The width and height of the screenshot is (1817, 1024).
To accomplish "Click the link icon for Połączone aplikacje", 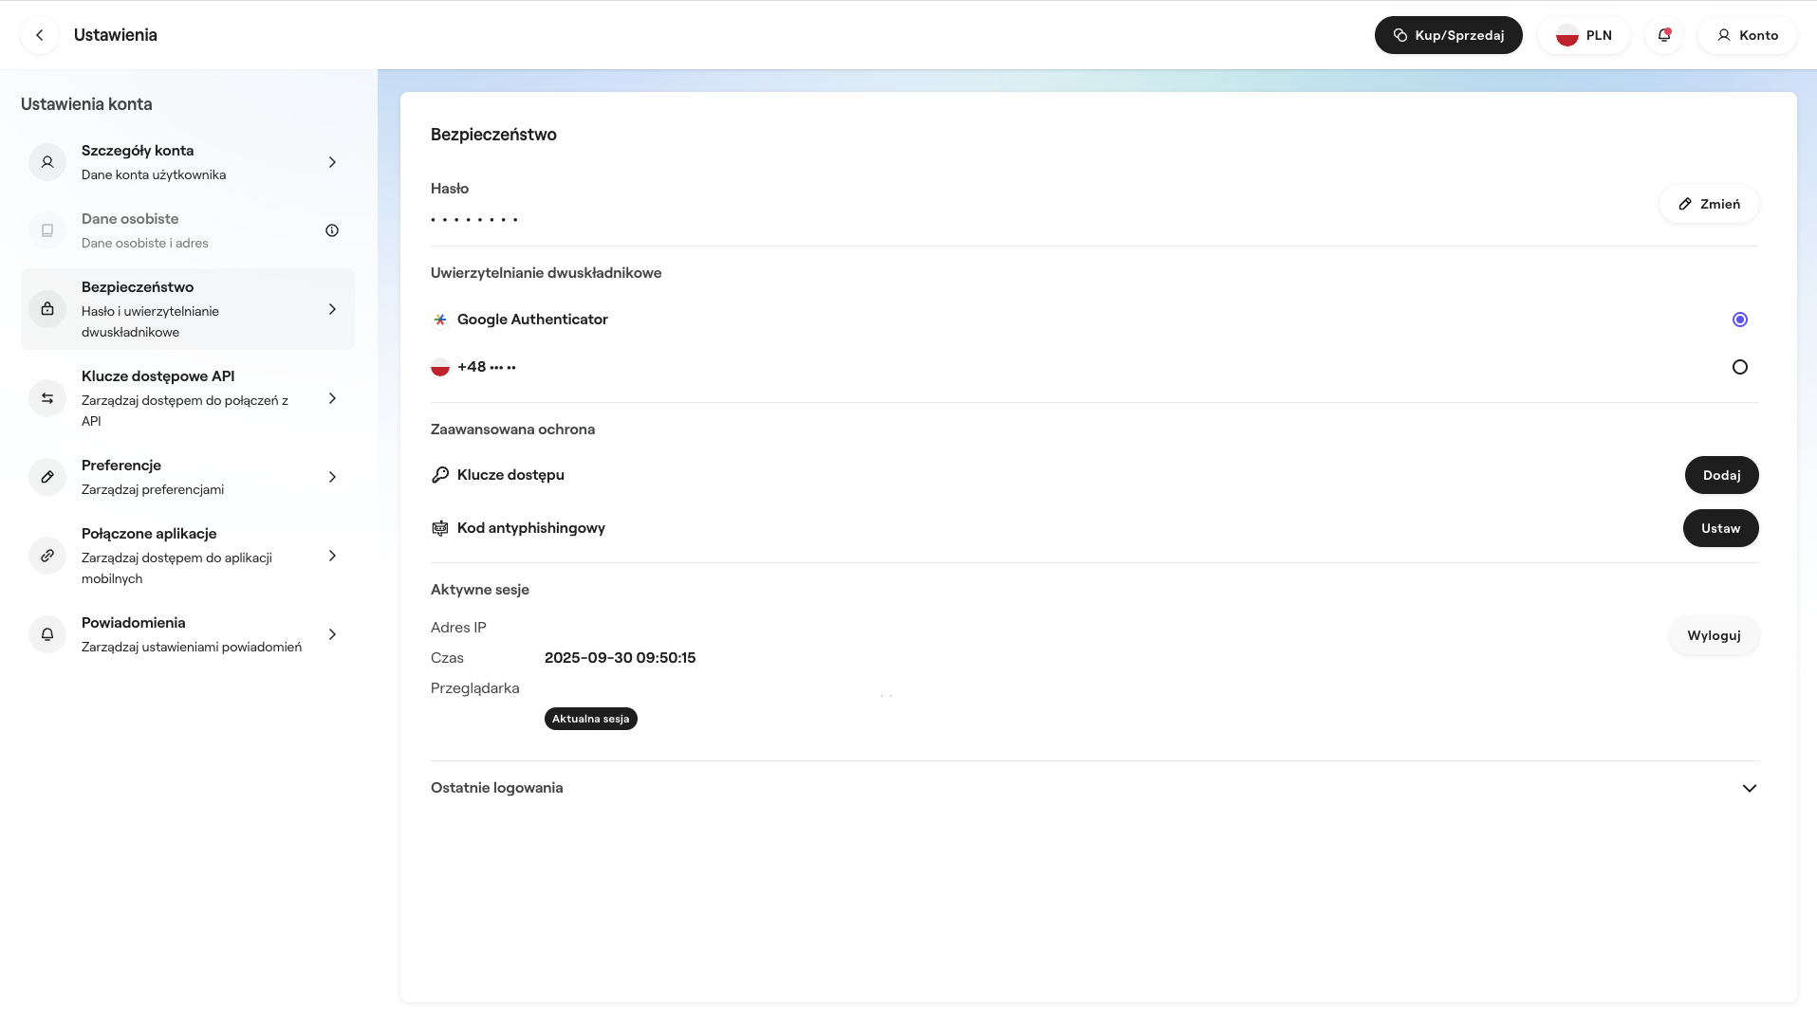I will click(x=47, y=556).
